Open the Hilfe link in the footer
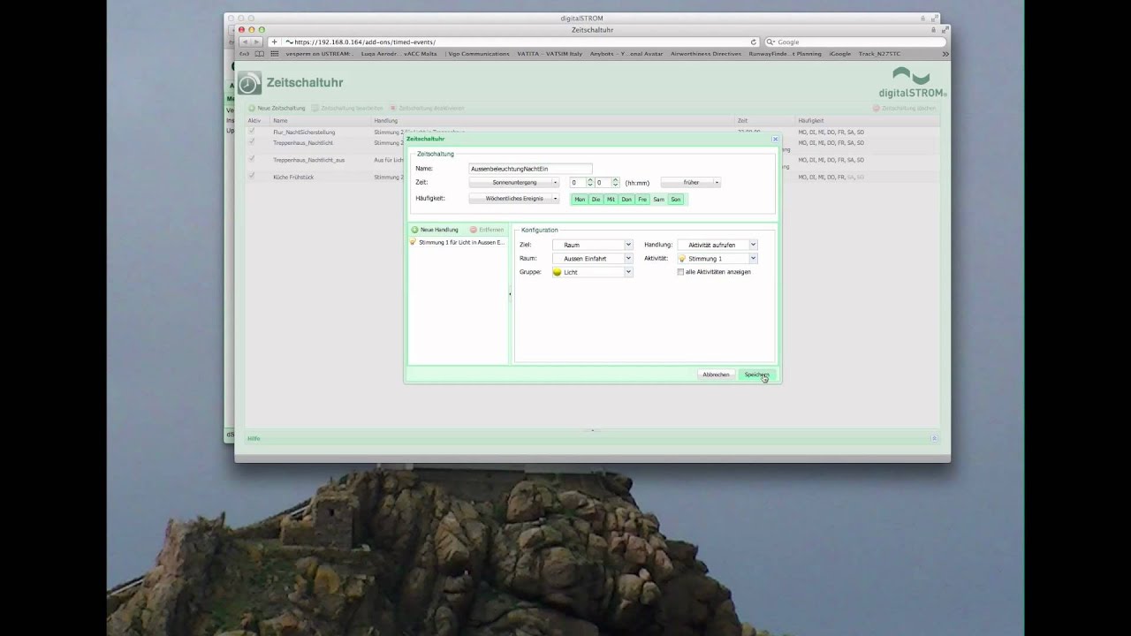The height and width of the screenshot is (636, 1131). [254, 438]
